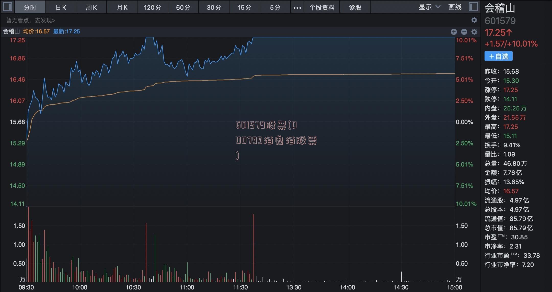Click the 总市值: 85.79亿 row
The image size is (552, 292).
coord(509,228)
